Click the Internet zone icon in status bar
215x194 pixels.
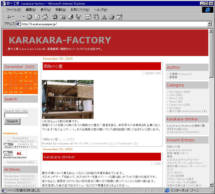(167, 190)
